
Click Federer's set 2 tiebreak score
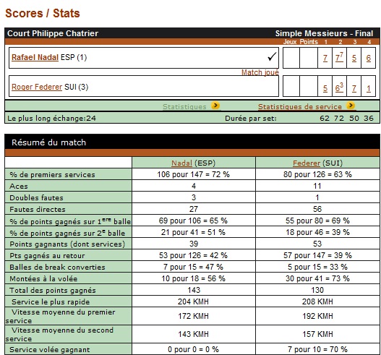pyautogui.click(x=339, y=87)
